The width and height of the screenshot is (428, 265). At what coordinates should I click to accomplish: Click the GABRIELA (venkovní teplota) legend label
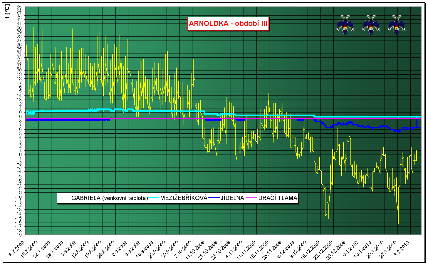coord(110,198)
